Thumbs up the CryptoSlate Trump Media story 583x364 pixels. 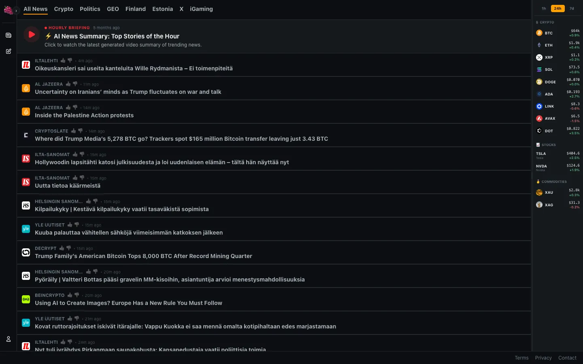[73, 131]
